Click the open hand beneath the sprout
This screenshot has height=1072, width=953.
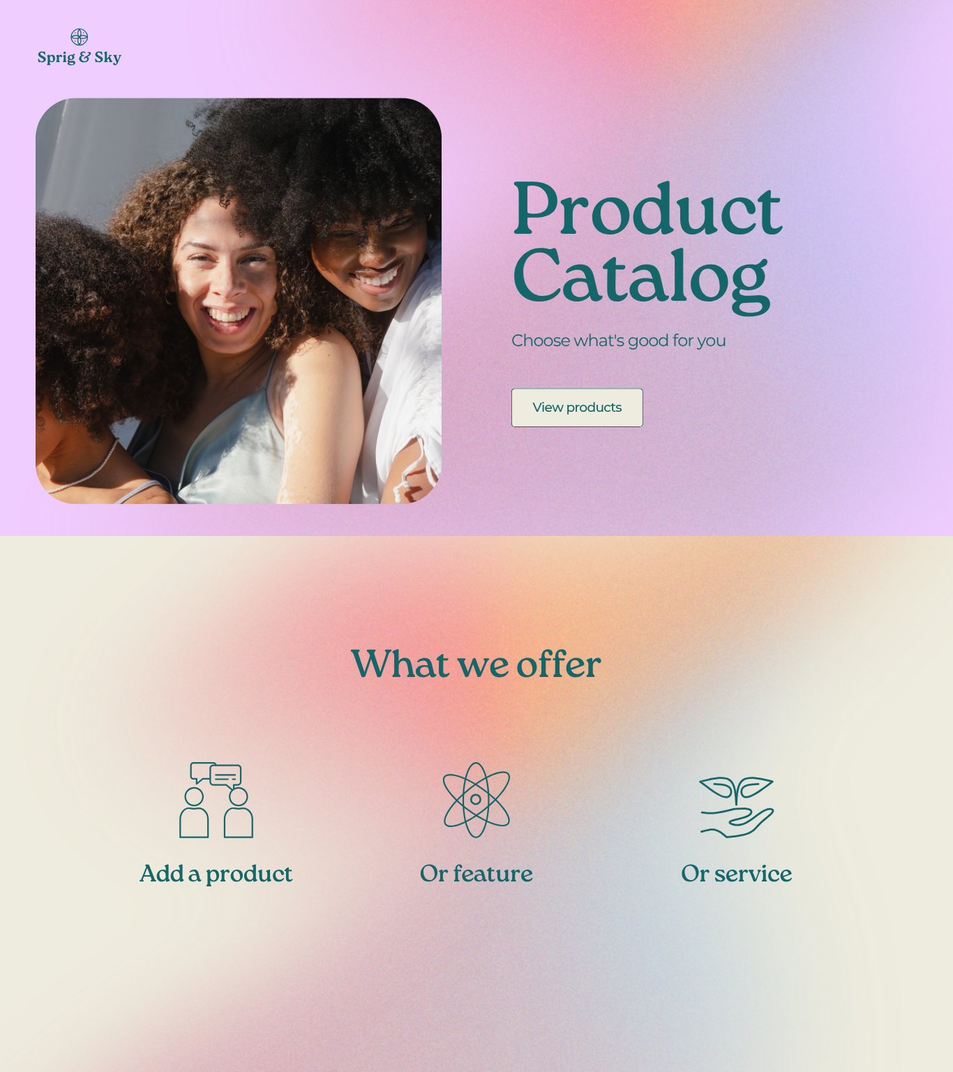pyautogui.click(x=737, y=824)
